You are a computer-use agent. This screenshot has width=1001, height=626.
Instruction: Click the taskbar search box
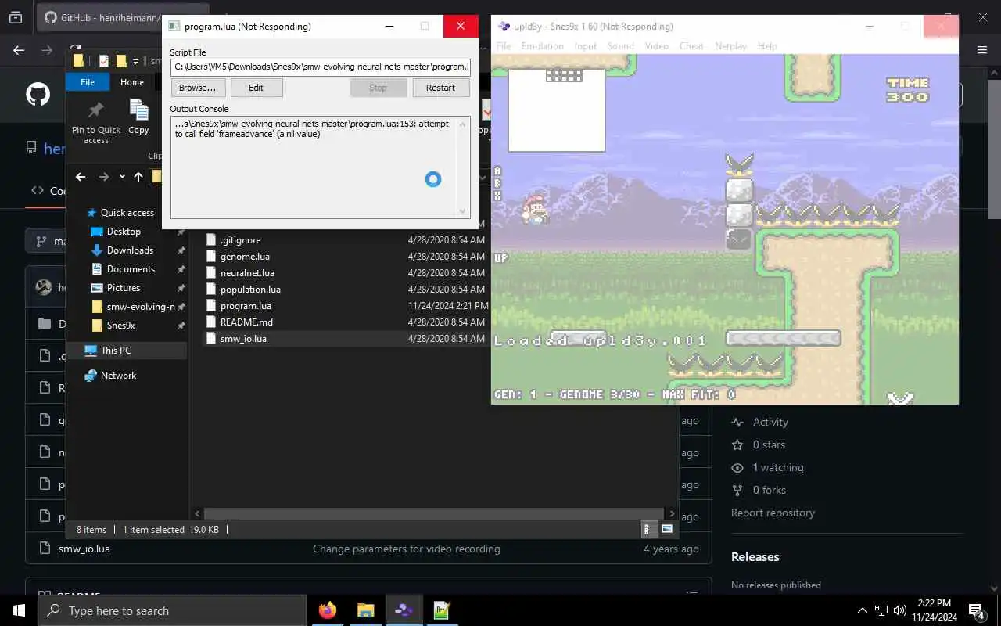(172, 610)
